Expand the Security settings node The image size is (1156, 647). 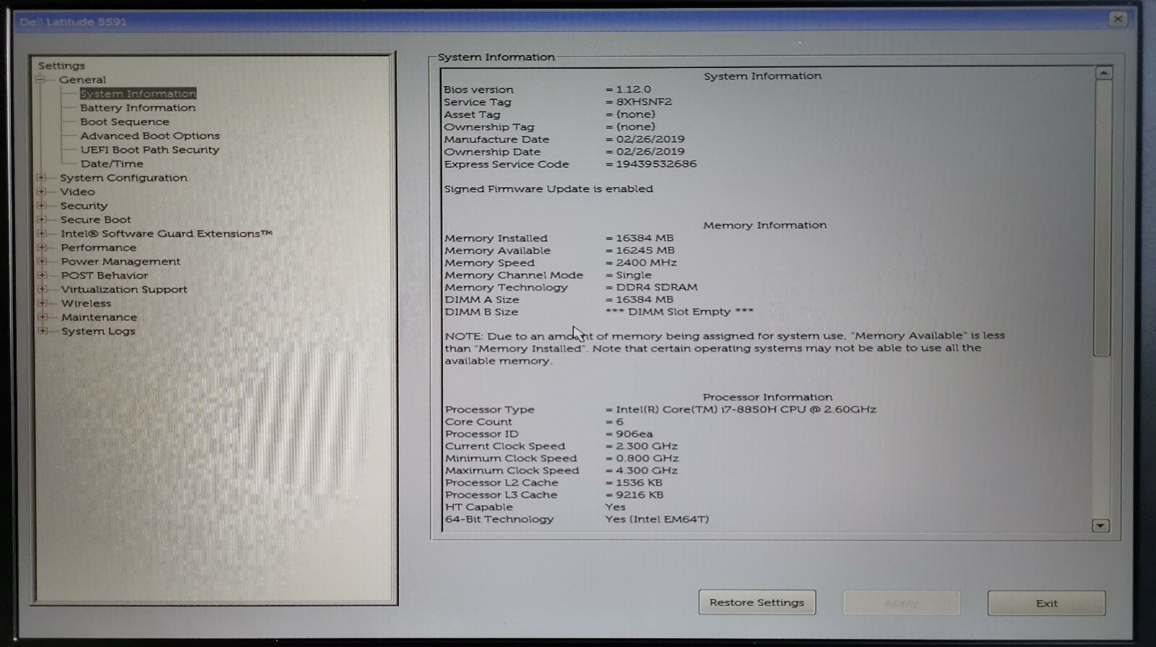click(42, 206)
